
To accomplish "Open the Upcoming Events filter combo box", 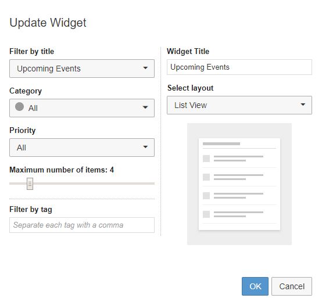I will tap(82, 69).
